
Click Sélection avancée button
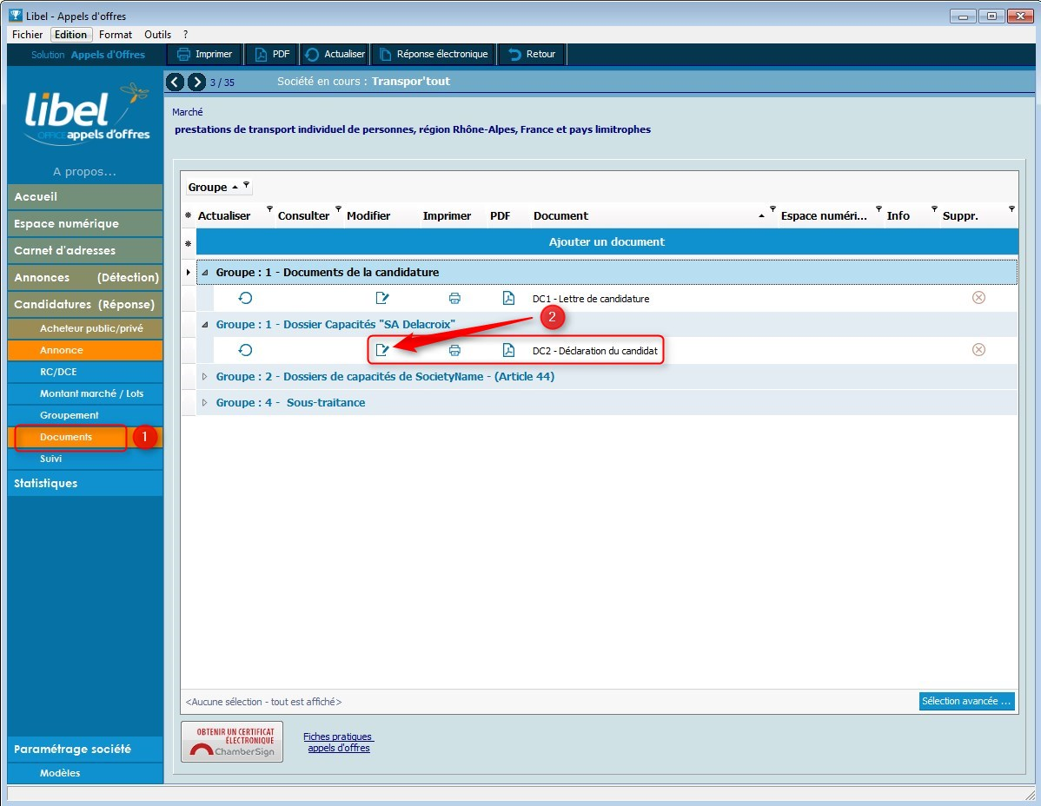point(966,701)
